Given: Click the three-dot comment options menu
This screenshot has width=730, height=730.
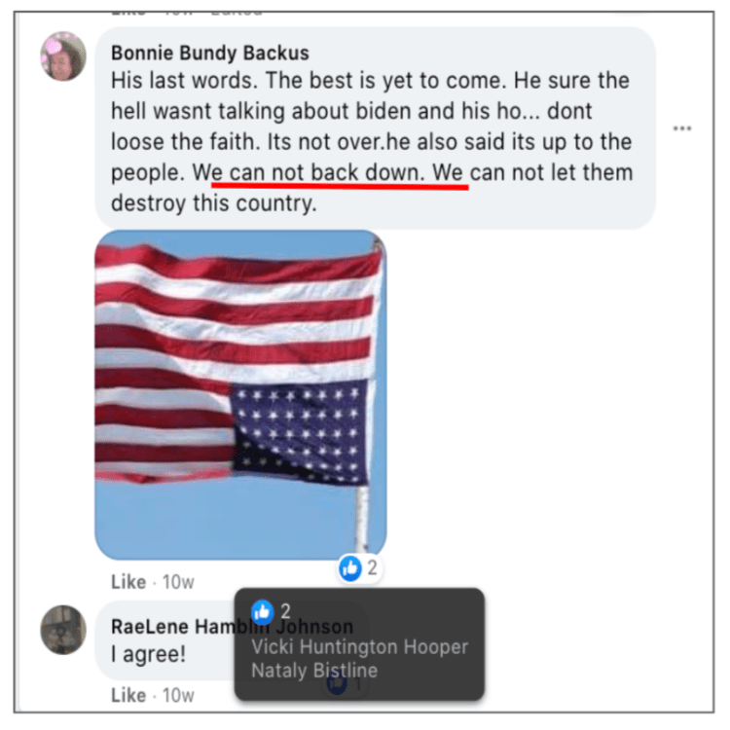Looking at the screenshot, I should point(682,128).
